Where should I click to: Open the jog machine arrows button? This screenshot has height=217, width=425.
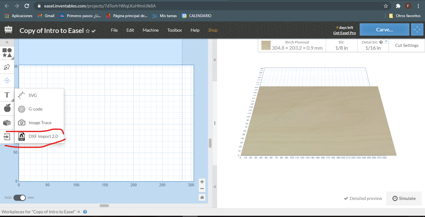[x=417, y=30]
